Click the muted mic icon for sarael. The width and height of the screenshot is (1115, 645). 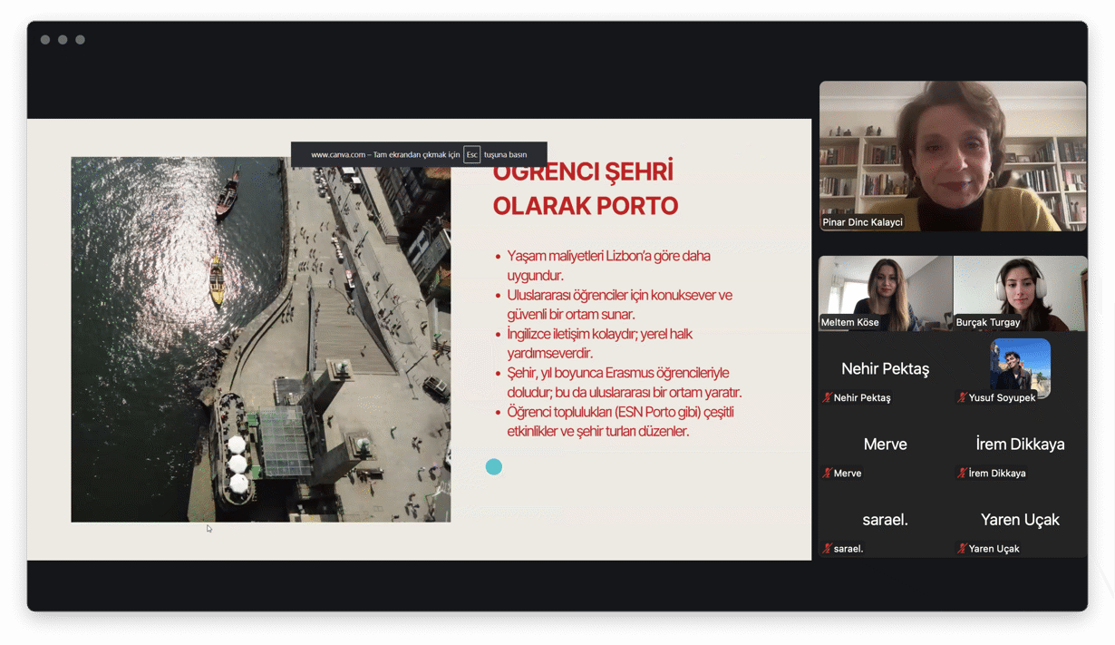click(827, 548)
